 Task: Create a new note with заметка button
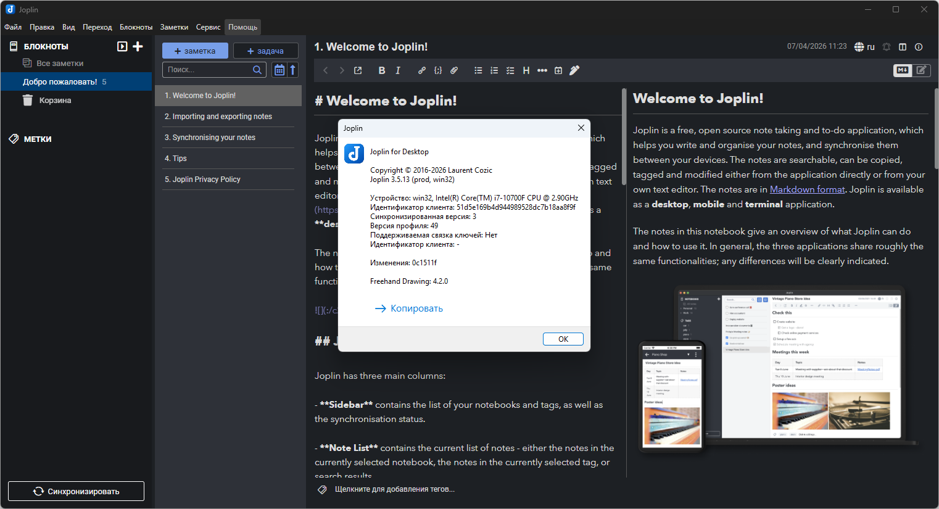click(195, 51)
